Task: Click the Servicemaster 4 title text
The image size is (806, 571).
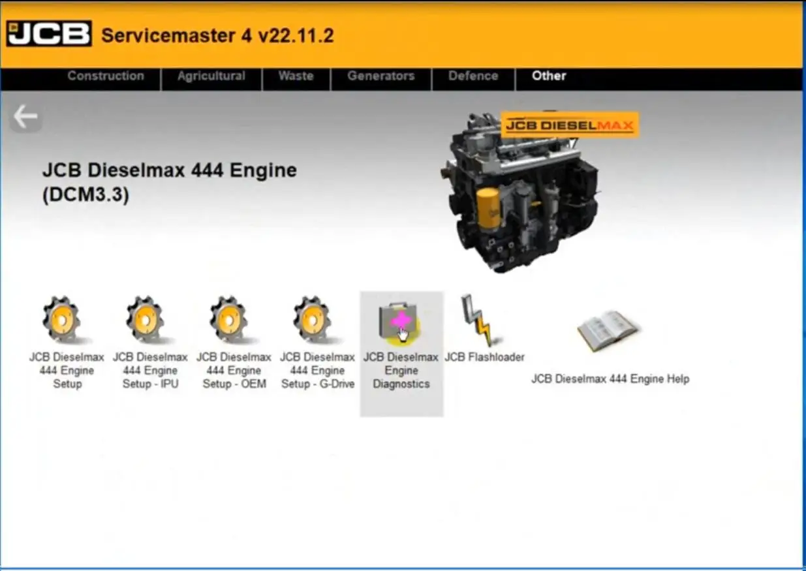Action: 217,36
